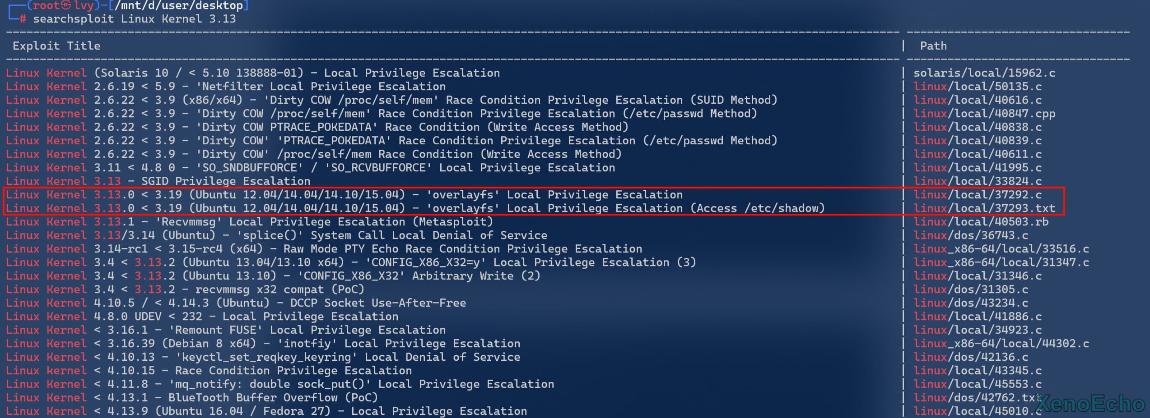Click the skull symbol in the root prompt
The height and width of the screenshot is (418, 1150).
coord(66,5)
